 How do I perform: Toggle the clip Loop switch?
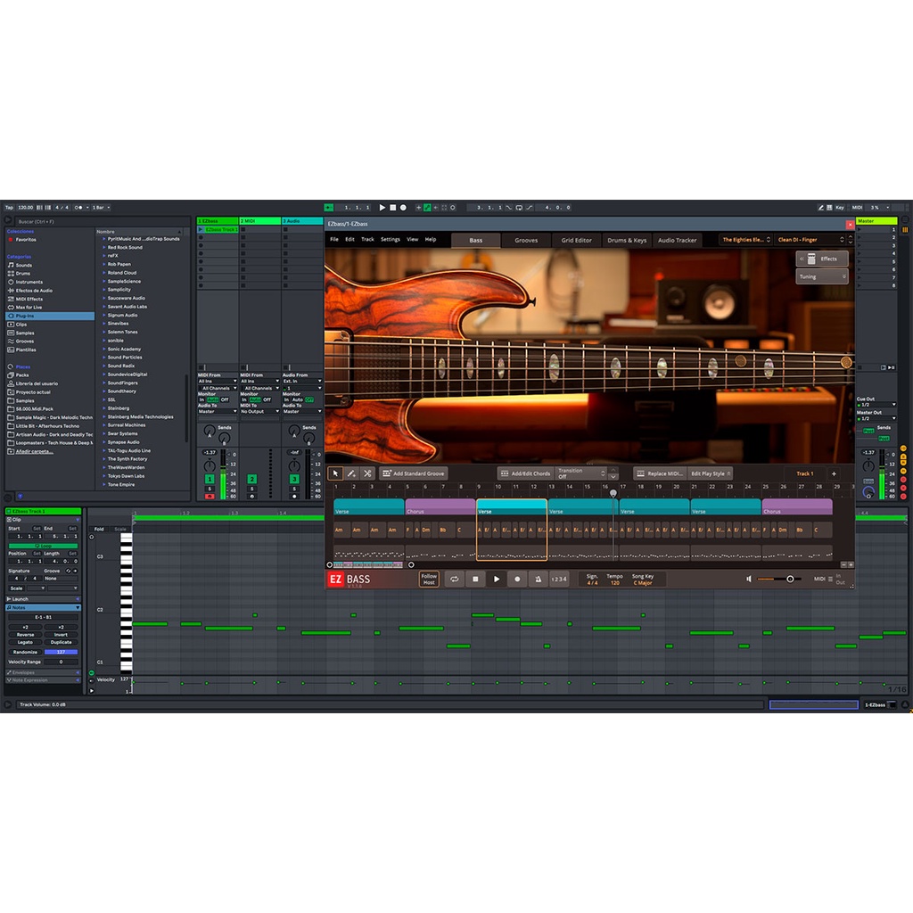point(43,545)
